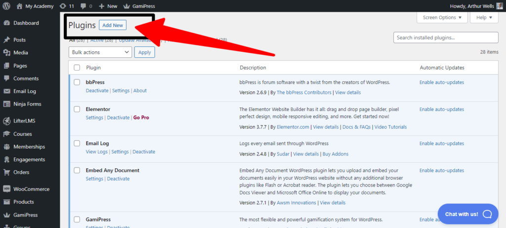
Task: Open the Dashboard menu label in sidebar
Action: click(x=26, y=23)
